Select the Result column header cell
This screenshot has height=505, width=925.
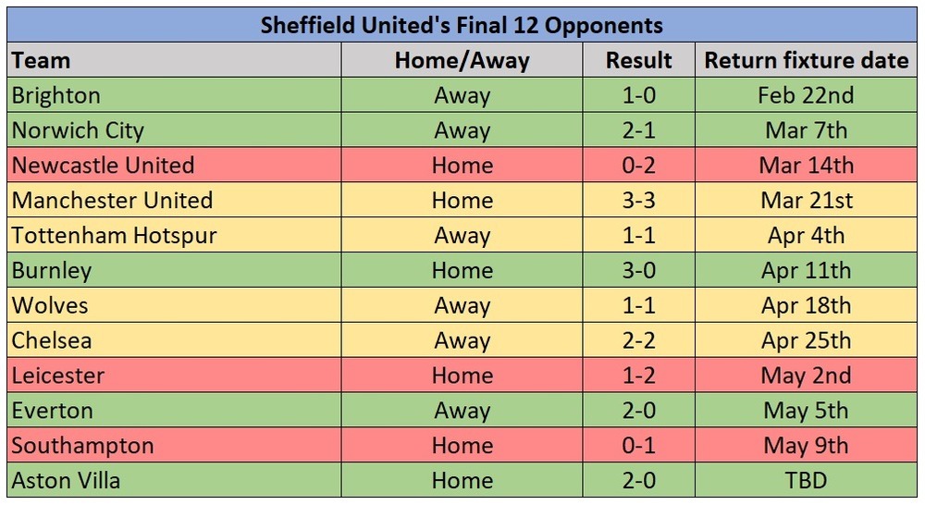point(639,60)
